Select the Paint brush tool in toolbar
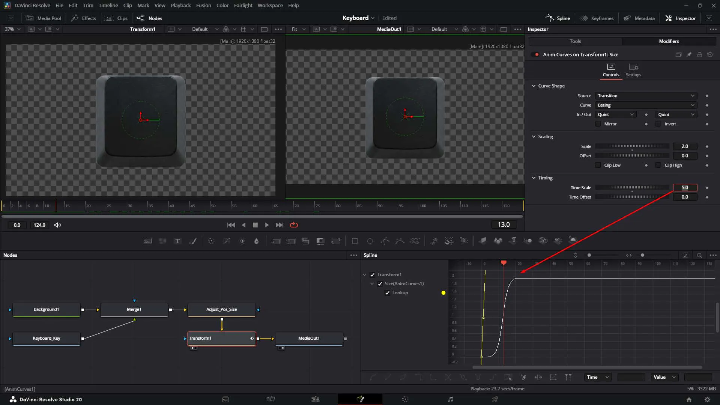Viewport: 720px width, 405px height. (193, 241)
